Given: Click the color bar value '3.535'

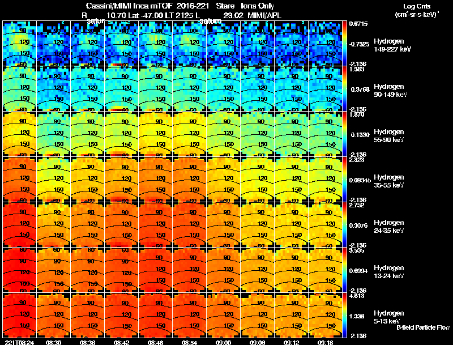Looking at the screenshot, I should coord(357,250).
